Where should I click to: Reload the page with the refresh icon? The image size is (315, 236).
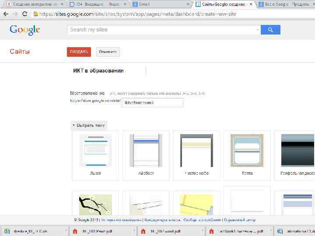(x=24, y=14)
